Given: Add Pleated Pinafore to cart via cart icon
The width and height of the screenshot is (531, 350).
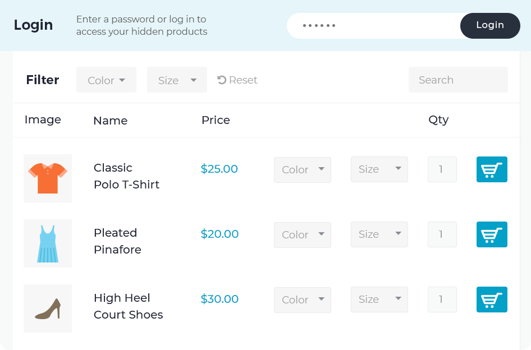Looking at the screenshot, I should [x=492, y=234].
